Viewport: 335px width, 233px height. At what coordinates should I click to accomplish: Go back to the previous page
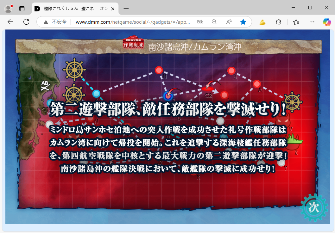tap(10, 22)
